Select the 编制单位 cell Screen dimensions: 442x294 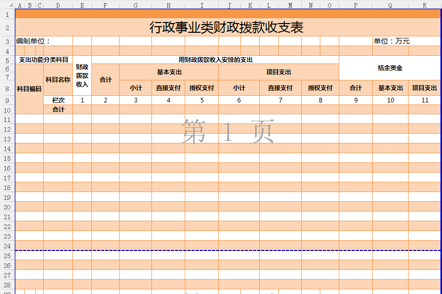pyautogui.click(x=33, y=41)
